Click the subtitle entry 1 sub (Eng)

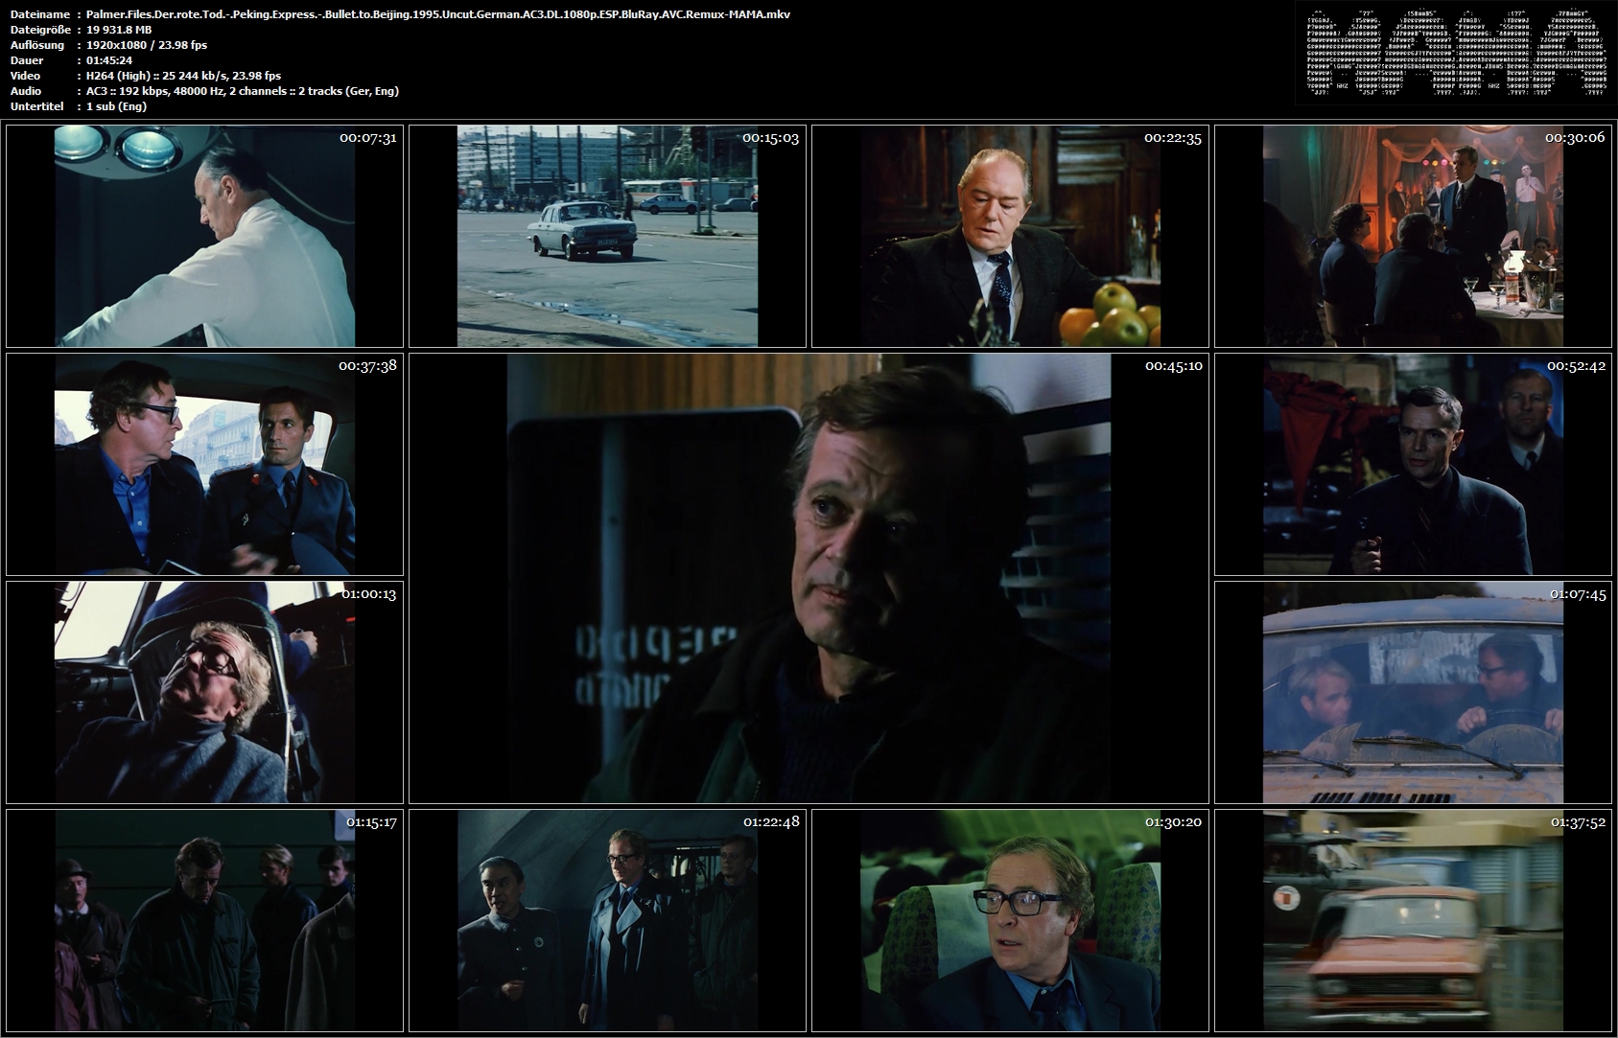coord(117,106)
